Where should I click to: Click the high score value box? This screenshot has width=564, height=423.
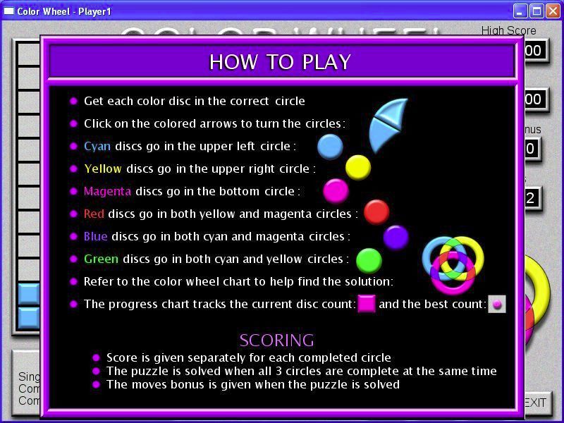[536, 50]
